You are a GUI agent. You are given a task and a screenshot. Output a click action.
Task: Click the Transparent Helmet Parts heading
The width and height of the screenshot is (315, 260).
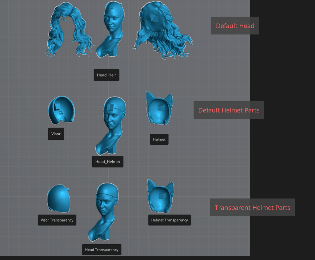pos(253,207)
